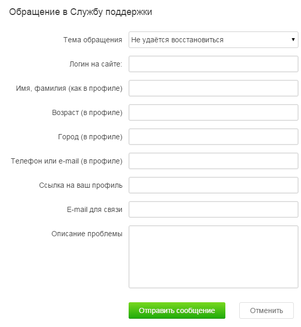Open the 'Тема обращения' dropdown list
The height and width of the screenshot is (327, 301).
[213, 40]
